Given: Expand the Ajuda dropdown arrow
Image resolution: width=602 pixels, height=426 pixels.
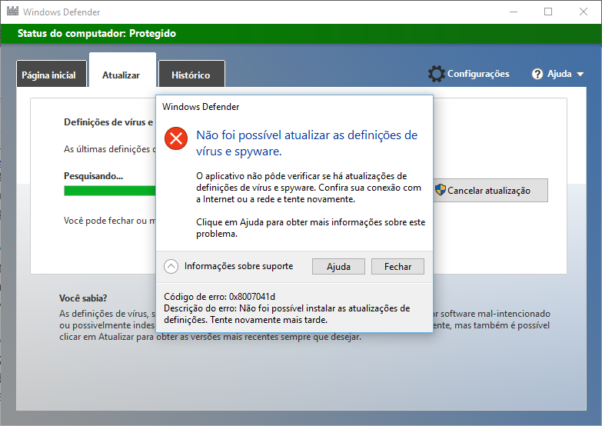Looking at the screenshot, I should (x=580, y=74).
